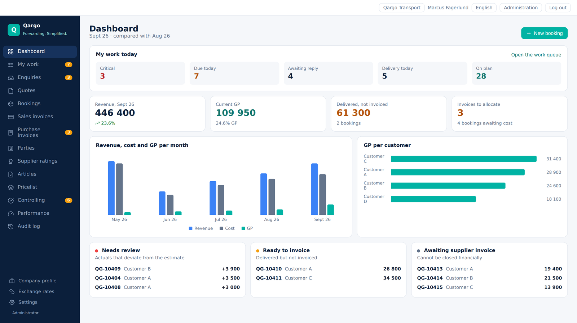The image size is (577, 323).
Task: Open the Awaiting reply card
Action: tap(328, 73)
